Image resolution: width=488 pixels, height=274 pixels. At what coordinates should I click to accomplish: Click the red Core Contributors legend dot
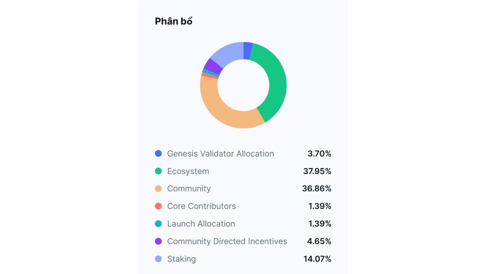[158, 206]
